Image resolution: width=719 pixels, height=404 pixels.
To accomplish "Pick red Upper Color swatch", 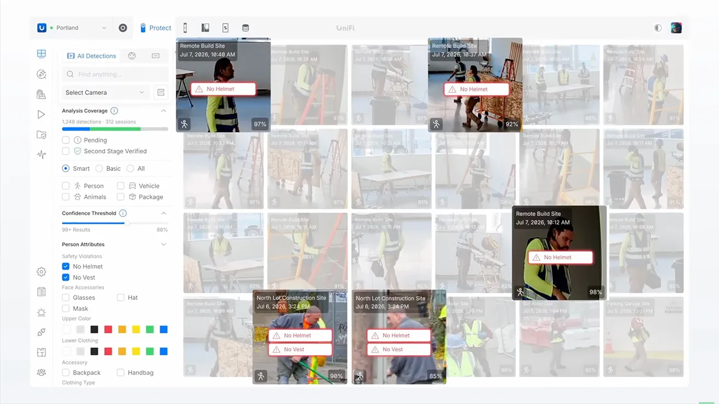I will pyautogui.click(x=108, y=329).
